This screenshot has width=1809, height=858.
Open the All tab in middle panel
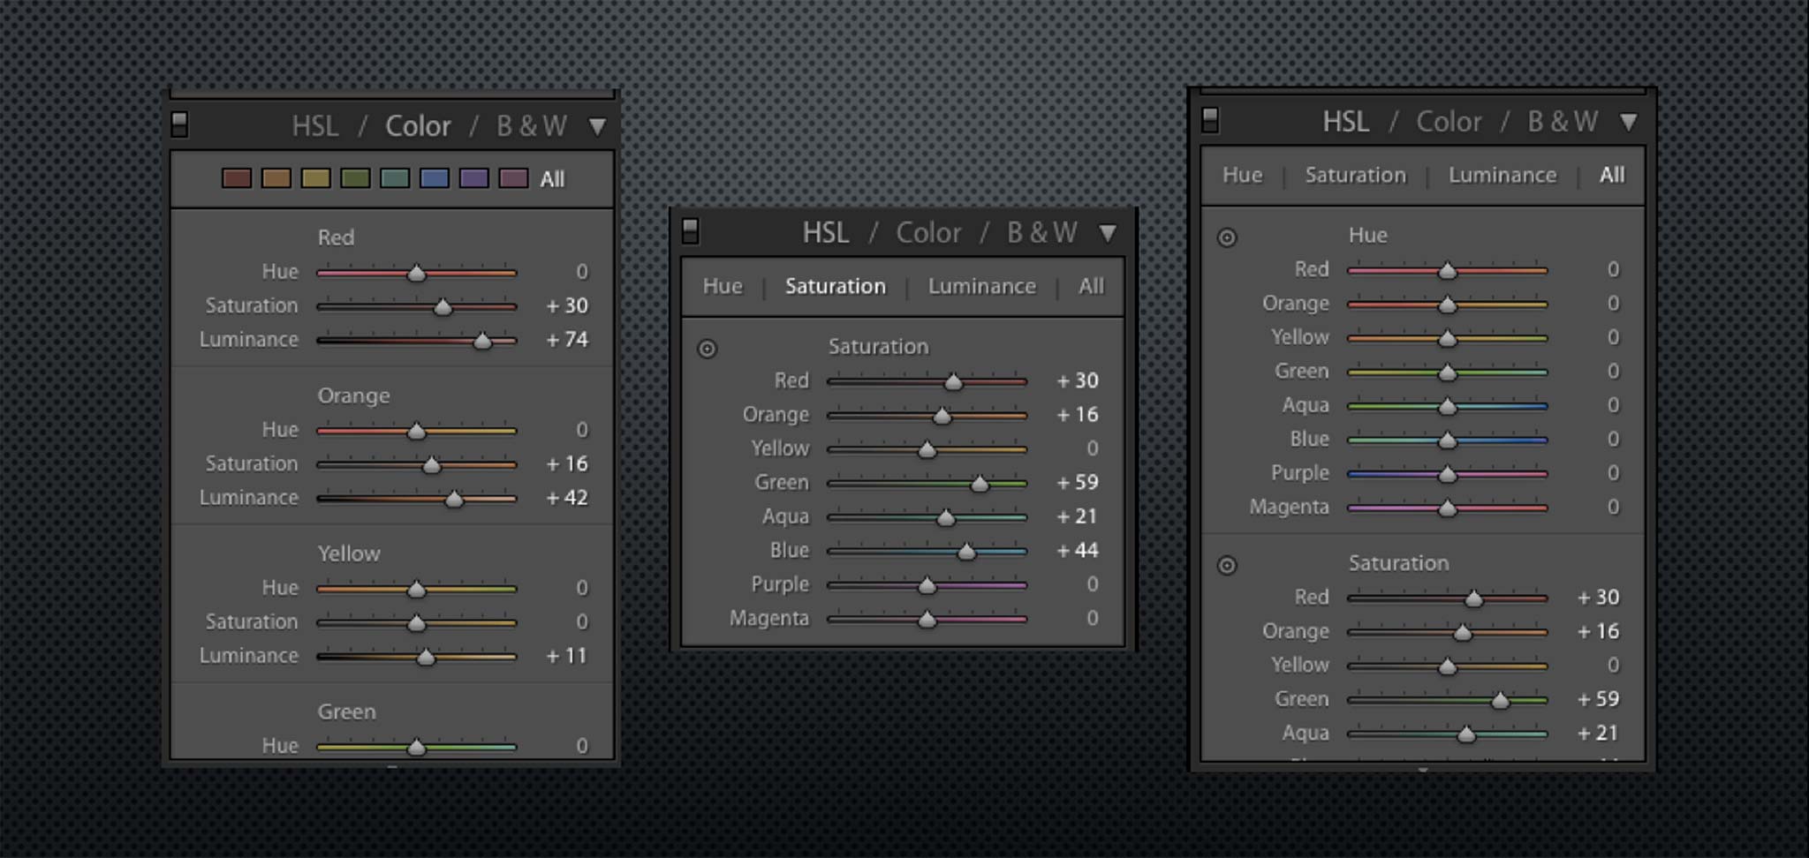[x=1091, y=286]
